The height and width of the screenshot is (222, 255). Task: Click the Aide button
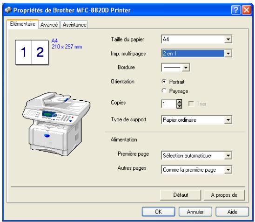pyautogui.click(x=232, y=212)
